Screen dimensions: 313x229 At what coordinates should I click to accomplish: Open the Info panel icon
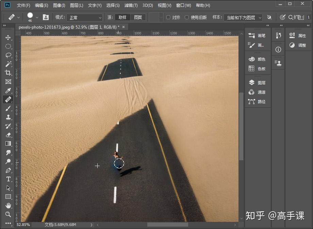tap(278, 50)
